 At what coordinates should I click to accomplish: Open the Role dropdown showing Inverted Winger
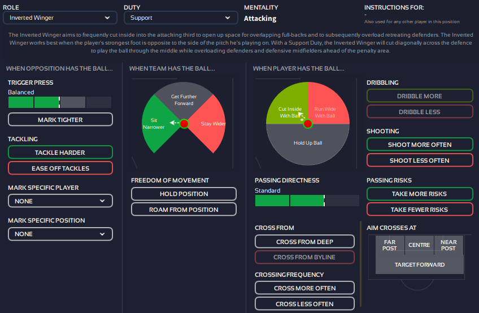tap(60, 18)
